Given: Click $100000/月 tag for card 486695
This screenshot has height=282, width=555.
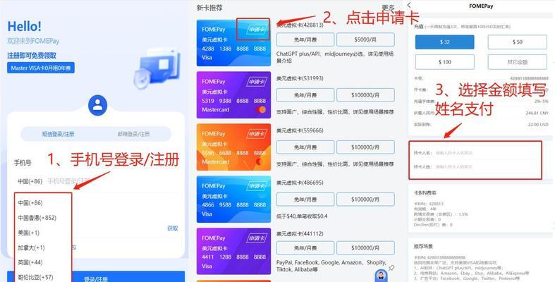Looking at the screenshot, I should 365,200.
